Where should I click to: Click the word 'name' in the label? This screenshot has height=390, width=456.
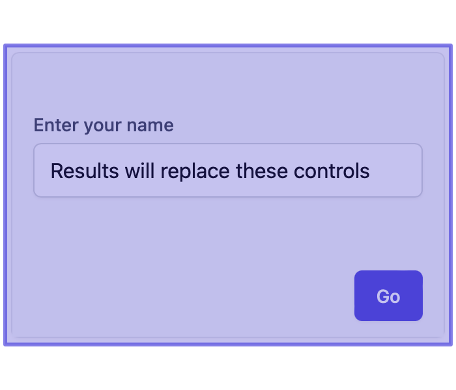point(150,125)
